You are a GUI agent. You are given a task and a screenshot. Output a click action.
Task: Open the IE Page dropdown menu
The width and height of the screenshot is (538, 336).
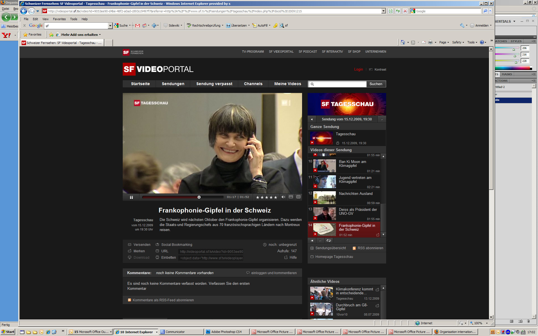(x=444, y=42)
